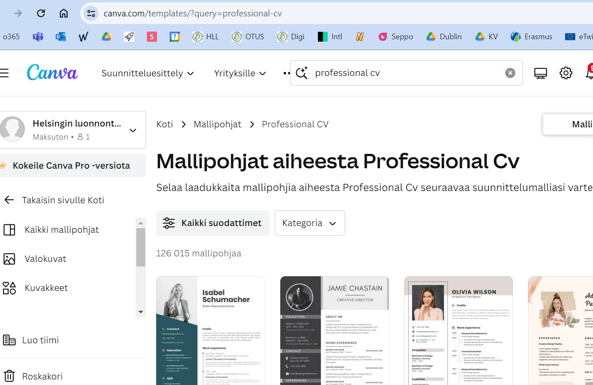Open the calendar 7 bookmark icon
Viewport: 593px width, 385px height.
(175, 37)
